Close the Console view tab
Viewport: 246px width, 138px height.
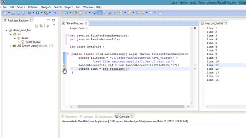[x=132, y=117]
